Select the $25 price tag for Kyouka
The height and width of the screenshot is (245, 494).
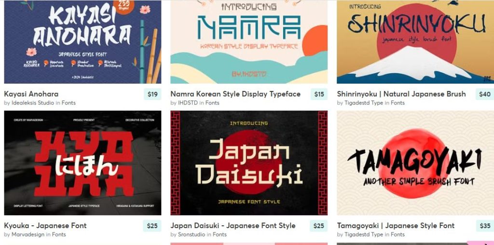152,226
